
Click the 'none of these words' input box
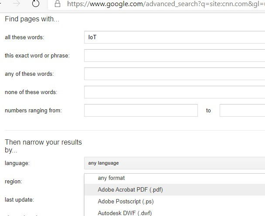(x=174, y=92)
